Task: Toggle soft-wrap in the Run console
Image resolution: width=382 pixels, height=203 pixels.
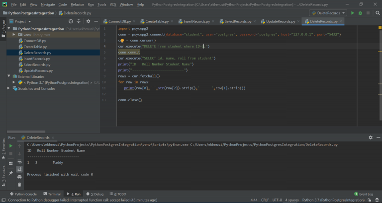Action: click(19, 161)
